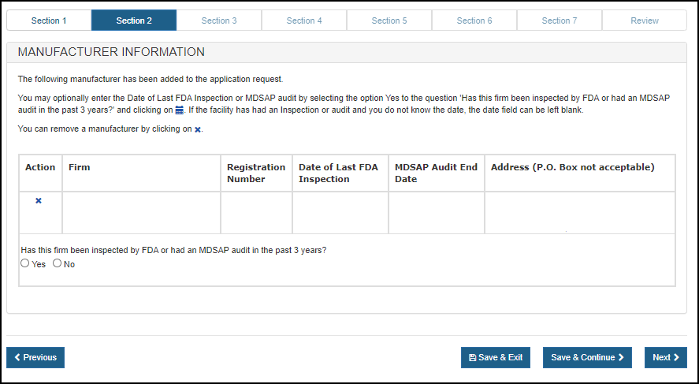Screen dimensions: 699x384
Task: Click the X icon in the removal instruction sentence
Action: (198, 129)
